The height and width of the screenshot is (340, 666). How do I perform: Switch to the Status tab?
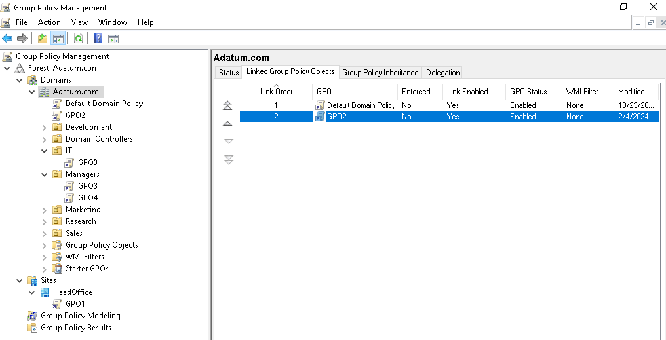(x=229, y=73)
